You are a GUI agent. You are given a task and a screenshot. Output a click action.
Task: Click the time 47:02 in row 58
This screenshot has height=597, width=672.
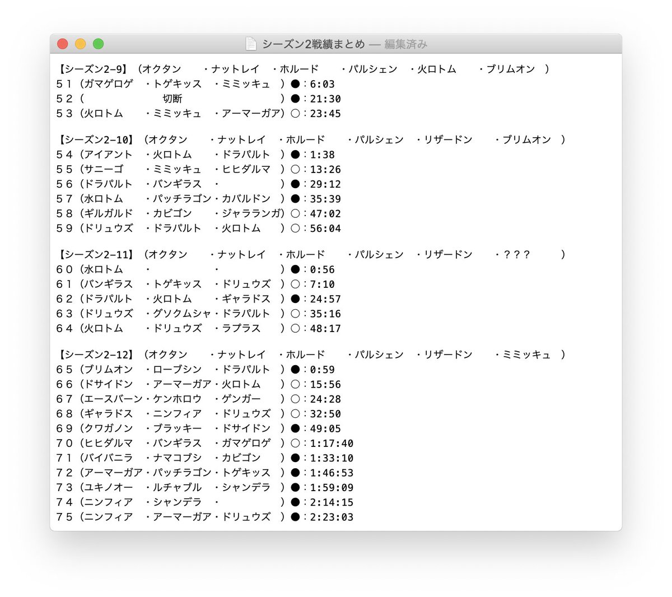[x=325, y=213]
